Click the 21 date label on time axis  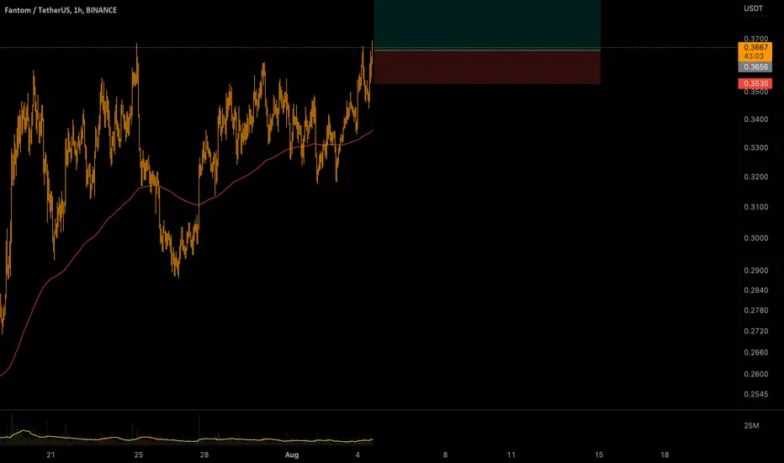[50, 455]
